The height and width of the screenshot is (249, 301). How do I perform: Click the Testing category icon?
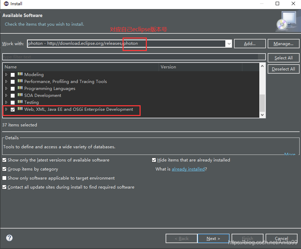[x=20, y=101]
